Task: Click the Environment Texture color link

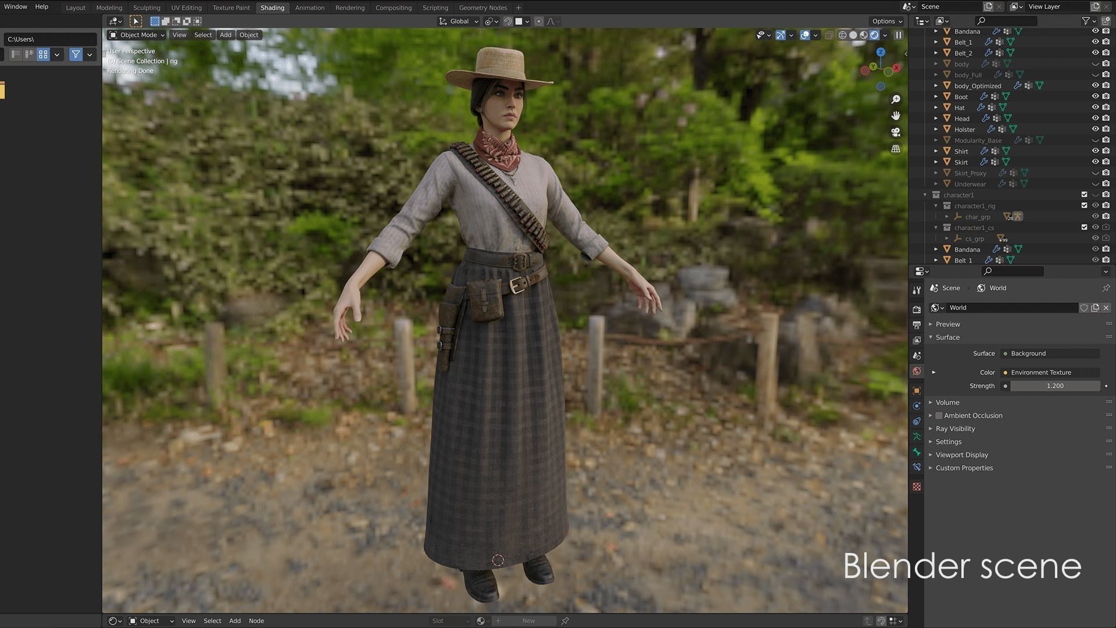Action: (x=1050, y=373)
